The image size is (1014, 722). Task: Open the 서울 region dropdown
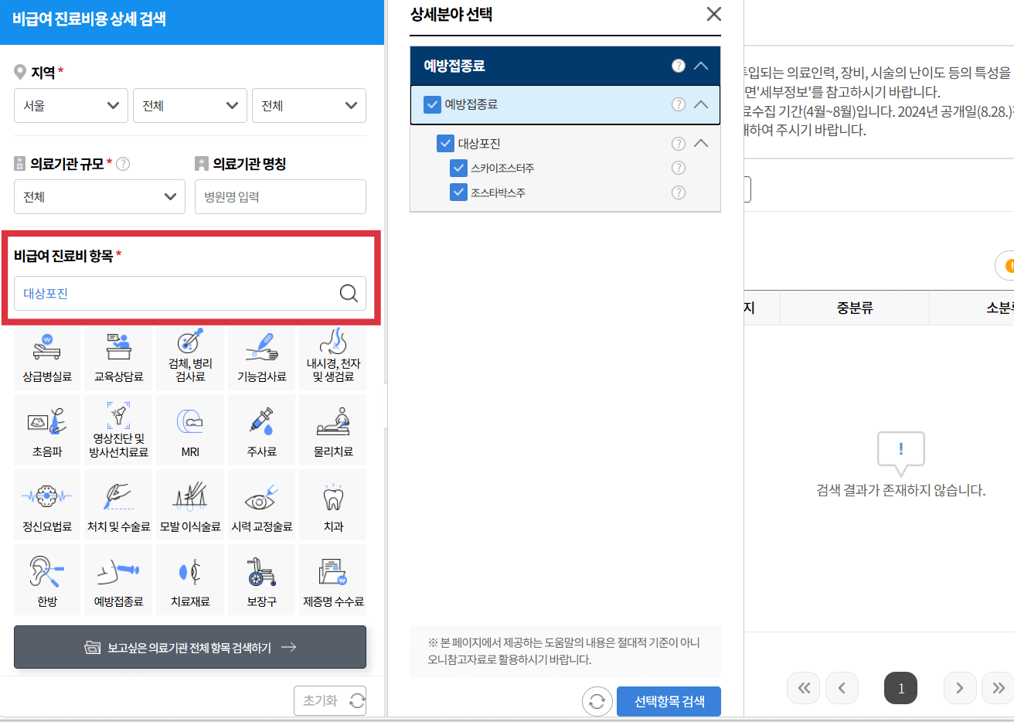(x=70, y=105)
